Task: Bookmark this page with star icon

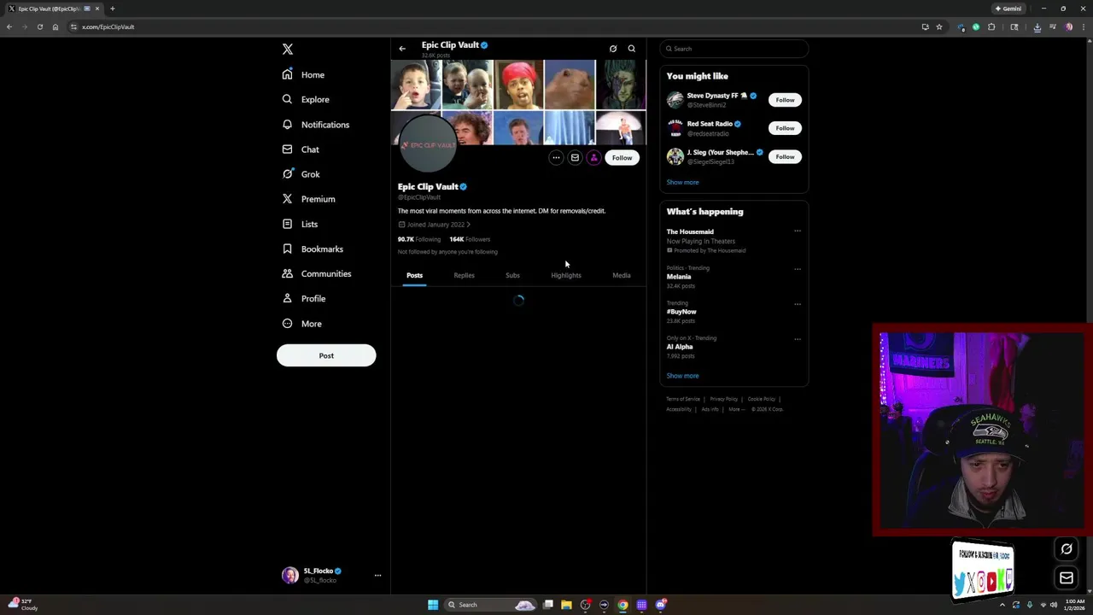Action: click(x=939, y=26)
